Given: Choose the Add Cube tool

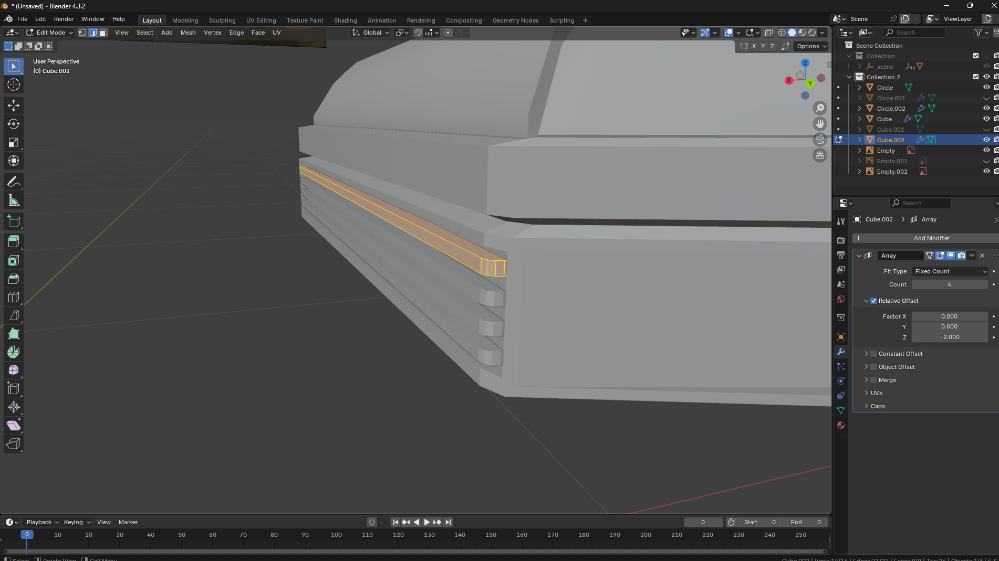Looking at the screenshot, I should (14, 221).
